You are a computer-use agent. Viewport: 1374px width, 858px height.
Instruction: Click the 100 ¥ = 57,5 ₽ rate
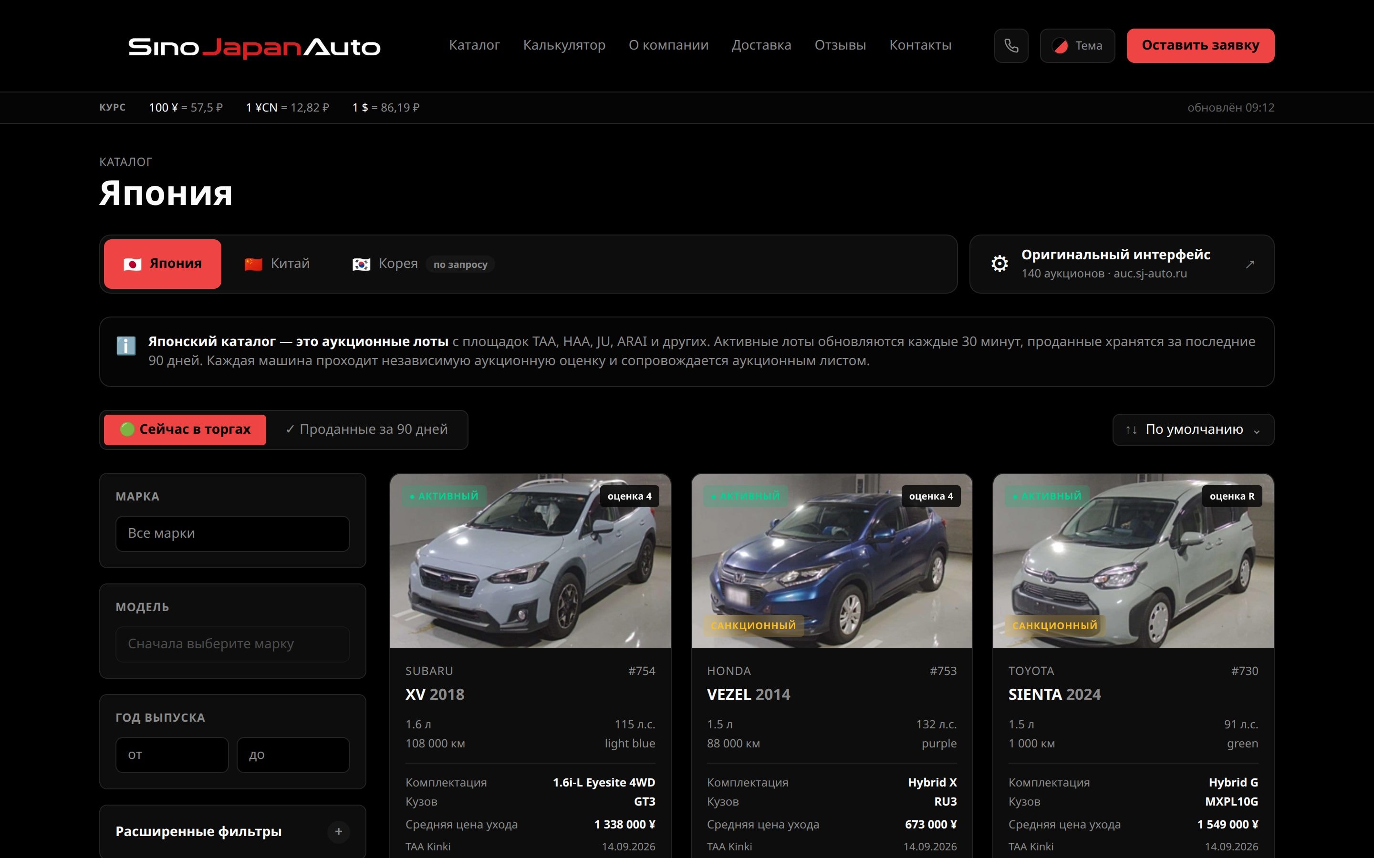(186, 108)
